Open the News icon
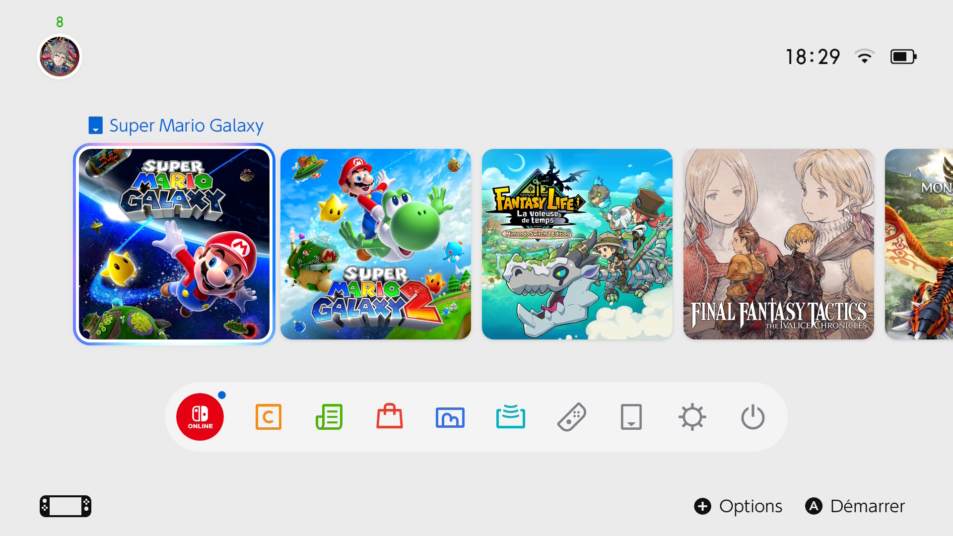The image size is (953, 536). (329, 417)
